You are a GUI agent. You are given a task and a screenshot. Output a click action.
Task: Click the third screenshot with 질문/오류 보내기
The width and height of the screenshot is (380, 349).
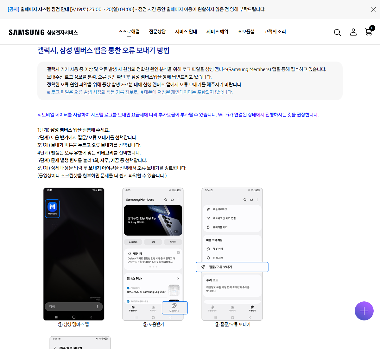[x=232, y=254]
